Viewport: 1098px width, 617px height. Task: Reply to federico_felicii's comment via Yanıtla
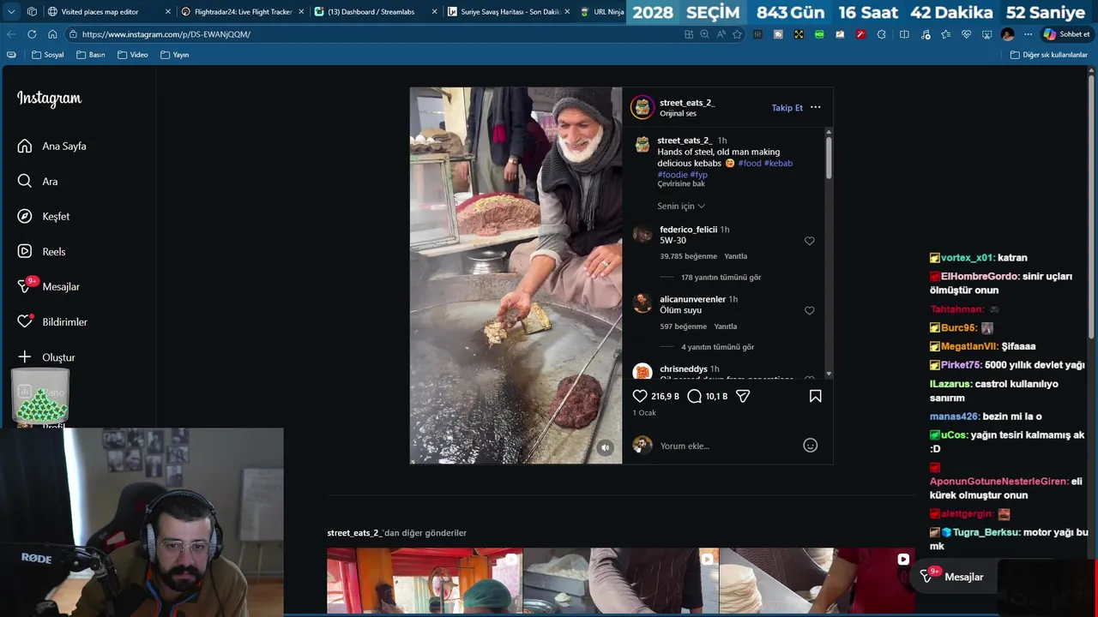(x=735, y=256)
